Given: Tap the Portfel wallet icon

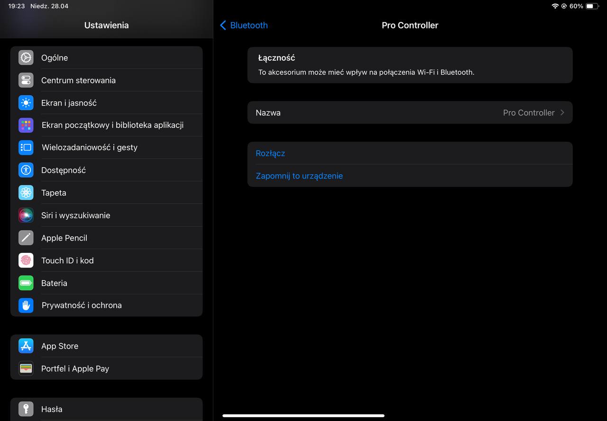Looking at the screenshot, I should click(x=26, y=368).
